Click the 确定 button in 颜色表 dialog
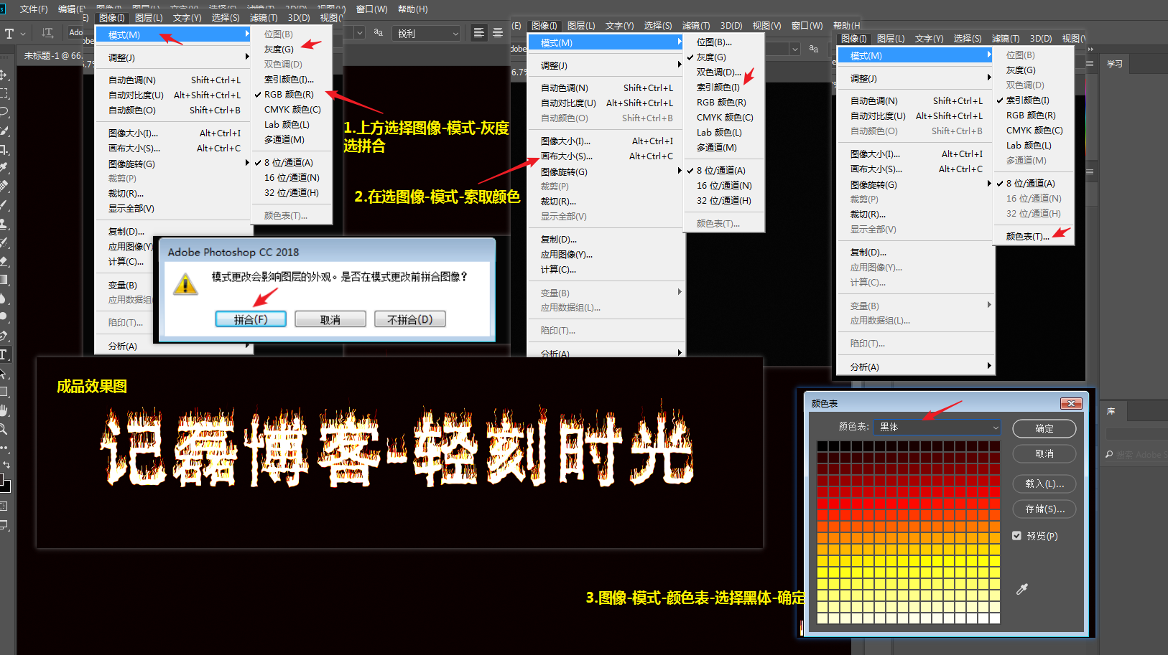Screen dimensions: 1168x655 [1044, 428]
